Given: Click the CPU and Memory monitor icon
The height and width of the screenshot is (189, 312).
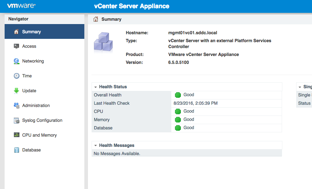Looking at the screenshot, I should 16,135.
